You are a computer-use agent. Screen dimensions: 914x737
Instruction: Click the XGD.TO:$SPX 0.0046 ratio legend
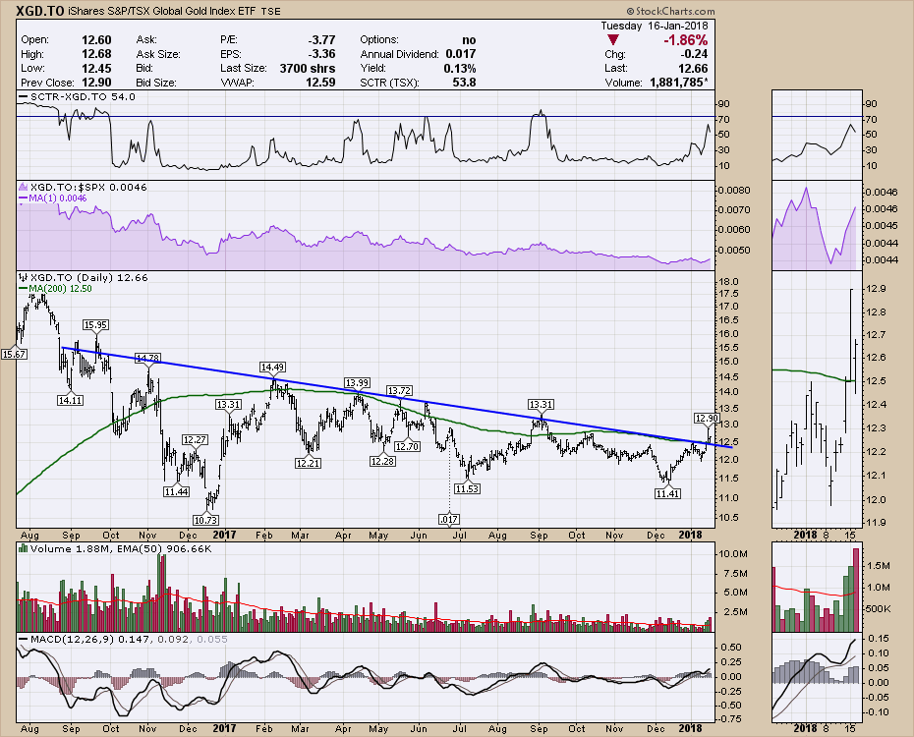pos(83,187)
